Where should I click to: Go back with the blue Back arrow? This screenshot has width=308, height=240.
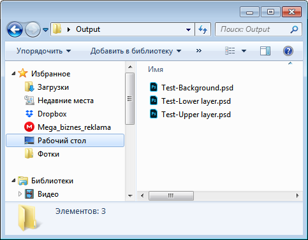(15, 29)
